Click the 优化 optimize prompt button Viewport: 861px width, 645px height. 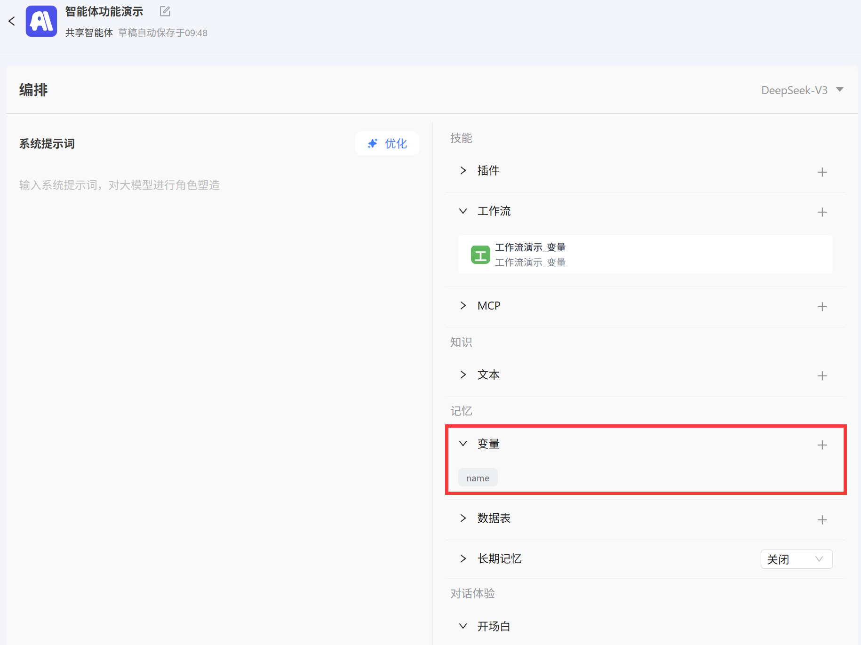387,143
